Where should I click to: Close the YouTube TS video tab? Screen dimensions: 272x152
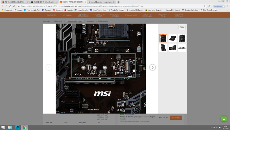[28, 2]
